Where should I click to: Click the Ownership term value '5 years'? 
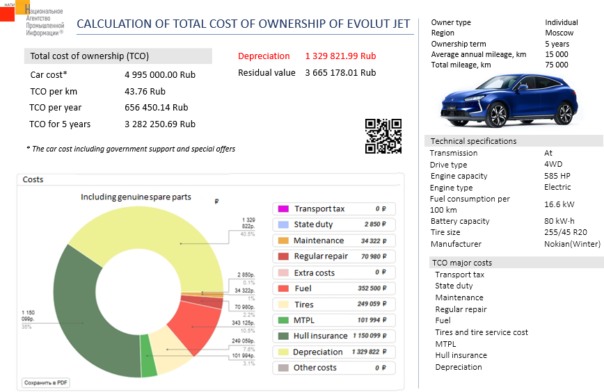click(x=557, y=44)
